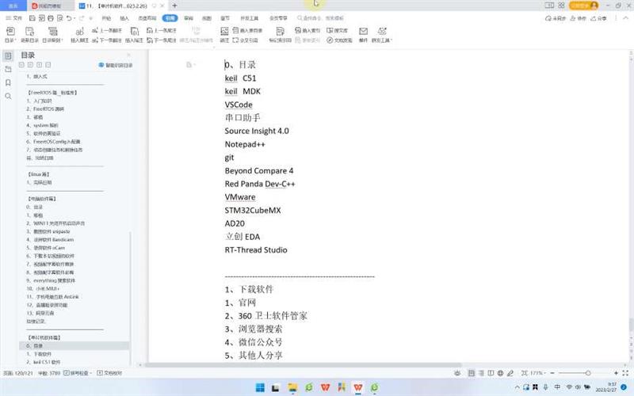The height and width of the screenshot is (396, 634).
Task: Select the outline entry mentioning Bandicam
Action: pyautogui.click(x=50, y=240)
